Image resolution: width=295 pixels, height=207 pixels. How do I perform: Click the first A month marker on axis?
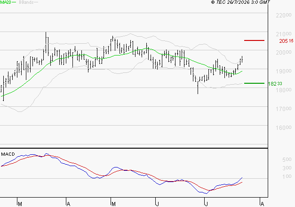coord(69,204)
